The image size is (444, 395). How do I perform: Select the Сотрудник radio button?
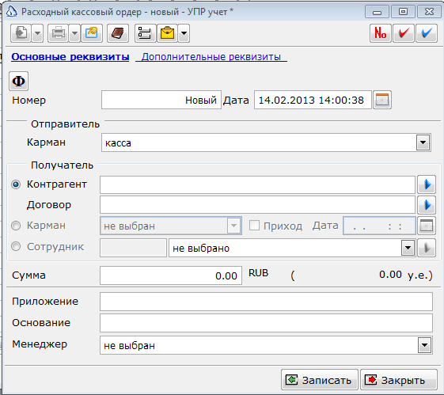pyautogui.click(x=16, y=246)
